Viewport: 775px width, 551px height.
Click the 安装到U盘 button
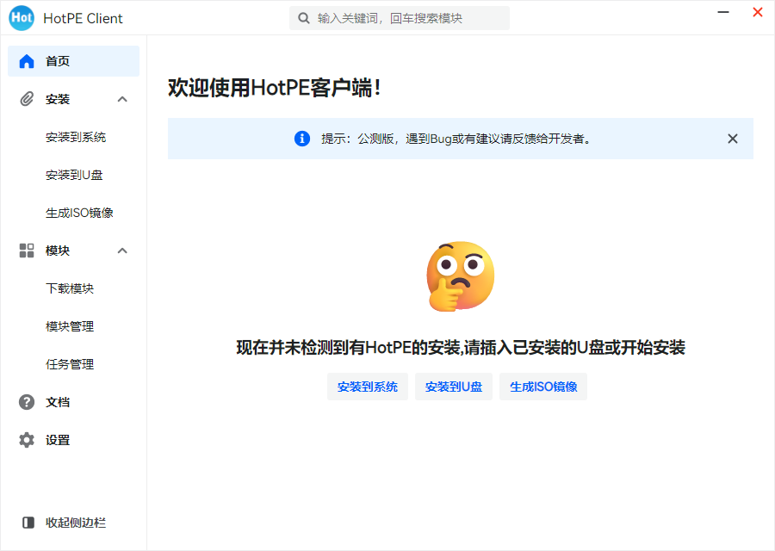[454, 387]
